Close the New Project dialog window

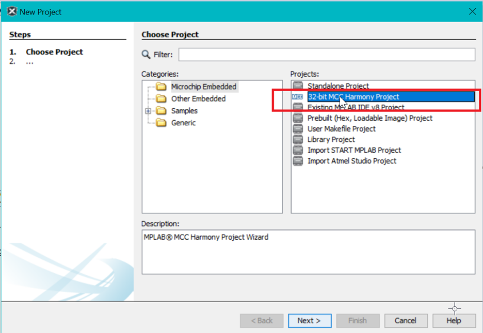pos(472,11)
